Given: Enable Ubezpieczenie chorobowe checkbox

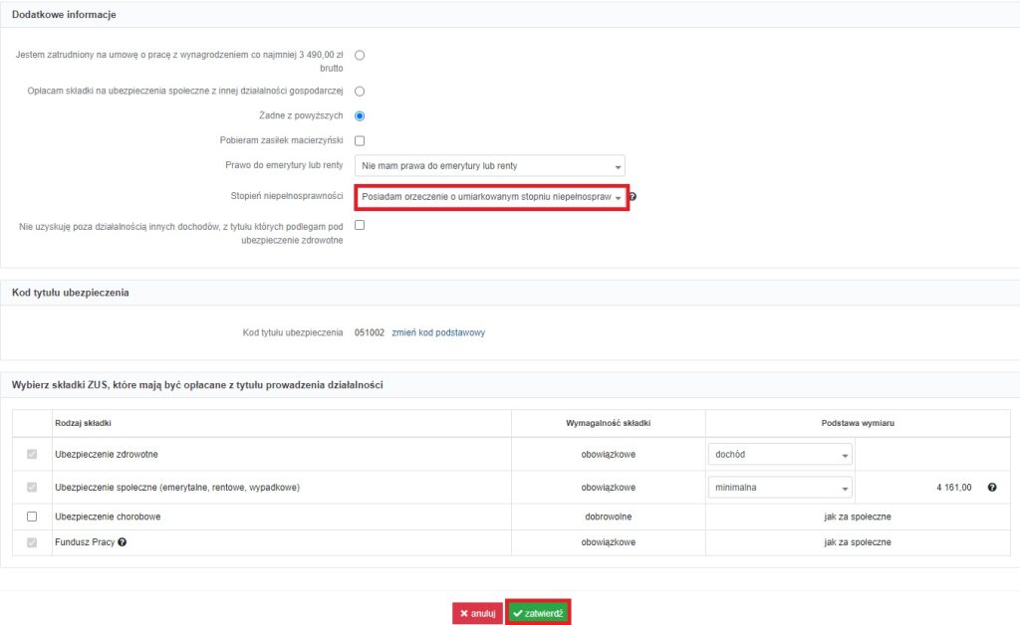Looking at the screenshot, I should (32, 517).
